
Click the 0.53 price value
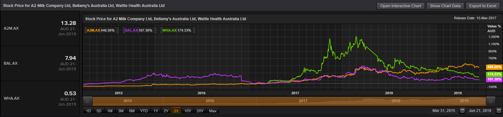click(x=70, y=93)
